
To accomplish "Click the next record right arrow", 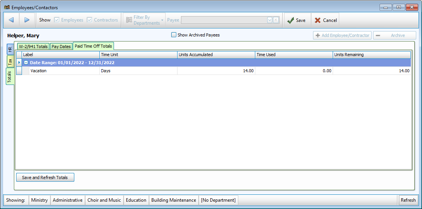I will (x=27, y=20).
